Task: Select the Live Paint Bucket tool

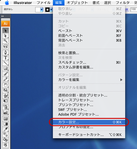Action: point(6,140)
